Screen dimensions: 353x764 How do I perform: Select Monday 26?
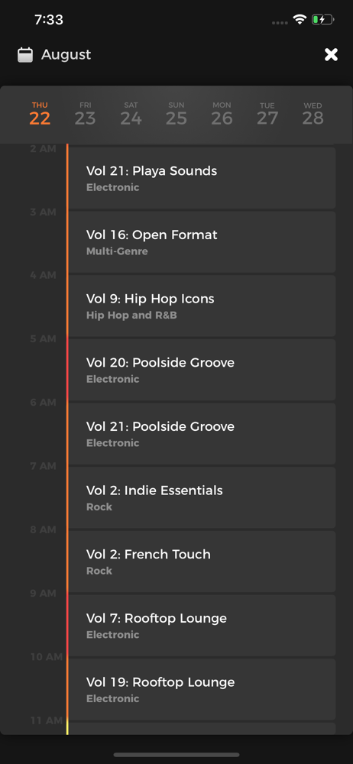222,114
